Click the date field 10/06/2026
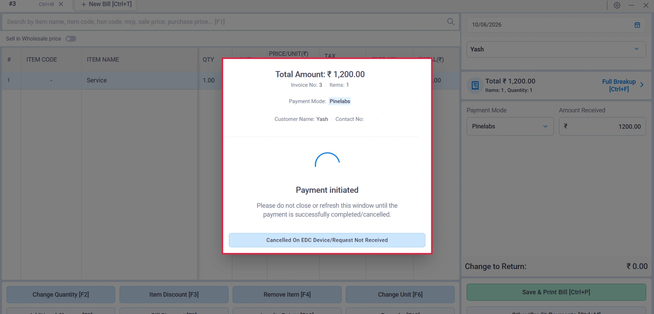654x314 pixels. [556, 25]
